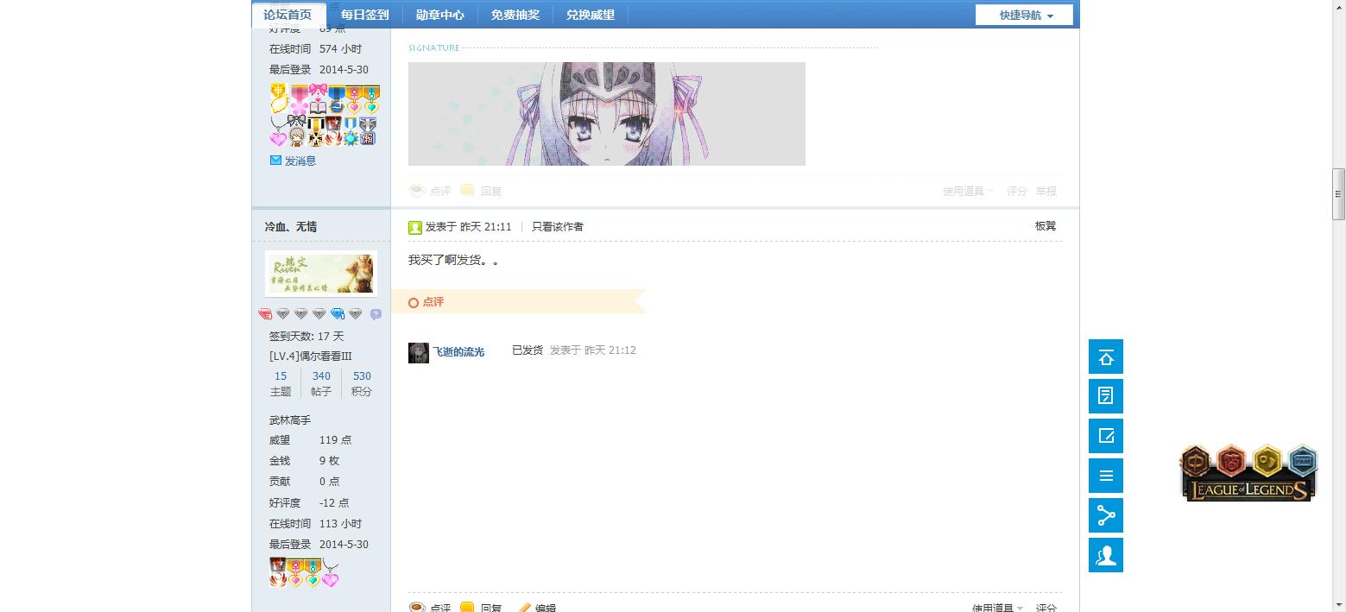
Task: Click the back-to-top arrow floating button
Action: point(1106,356)
